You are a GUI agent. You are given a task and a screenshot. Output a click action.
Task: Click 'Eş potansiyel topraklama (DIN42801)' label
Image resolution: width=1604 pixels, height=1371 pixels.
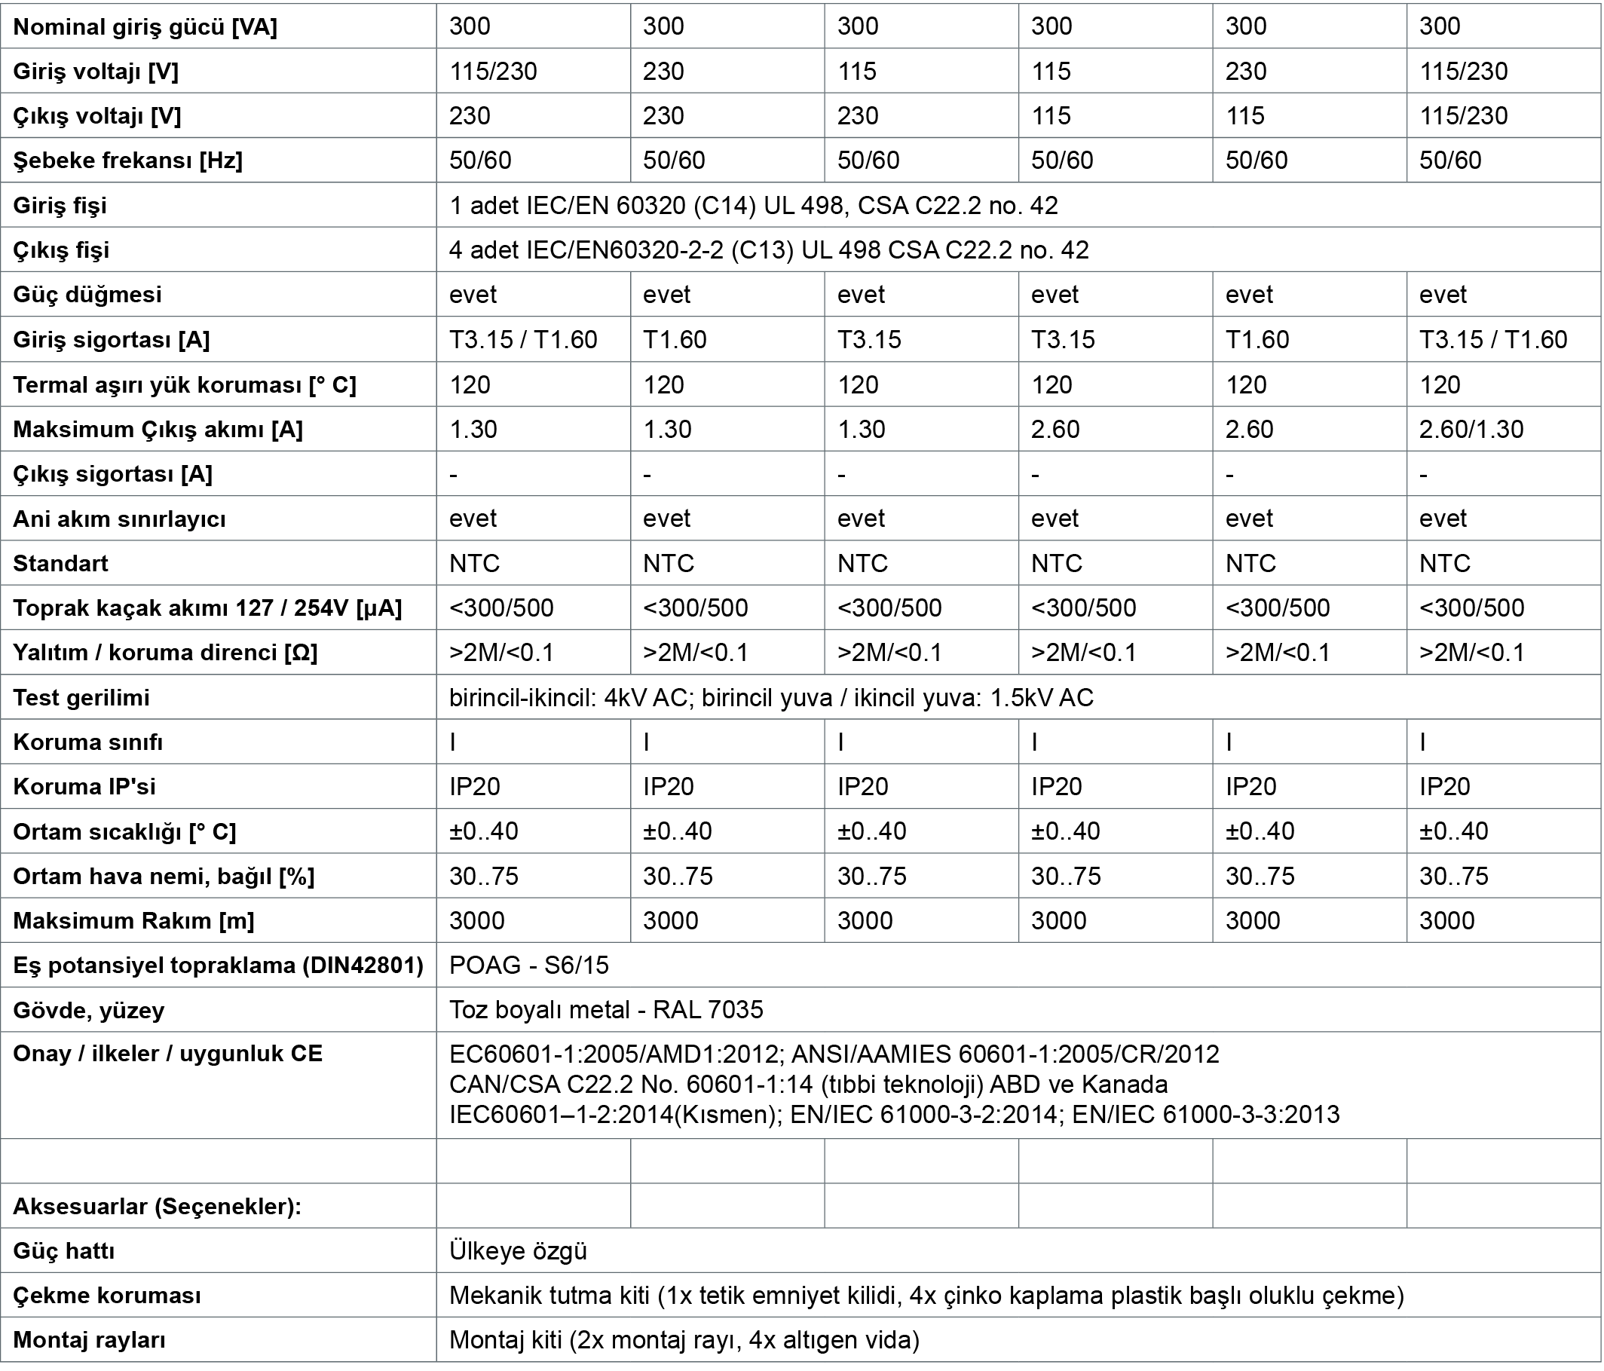(219, 966)
